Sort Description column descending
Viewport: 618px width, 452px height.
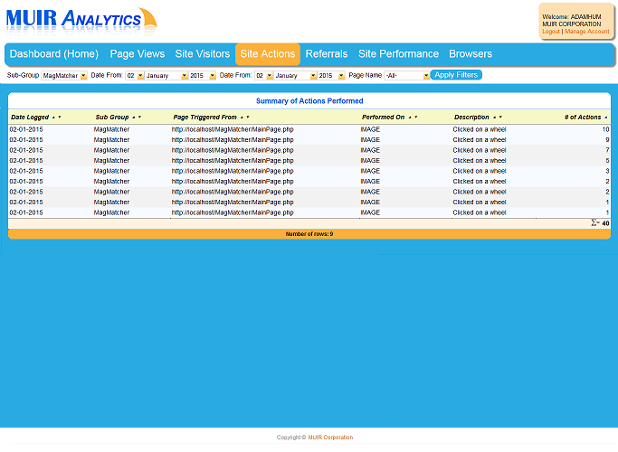point(500,118)
